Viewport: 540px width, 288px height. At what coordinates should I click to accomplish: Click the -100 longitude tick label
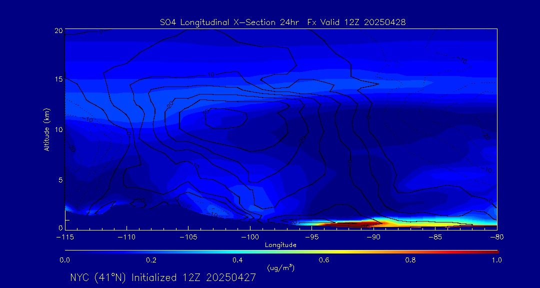pos(250,237)
